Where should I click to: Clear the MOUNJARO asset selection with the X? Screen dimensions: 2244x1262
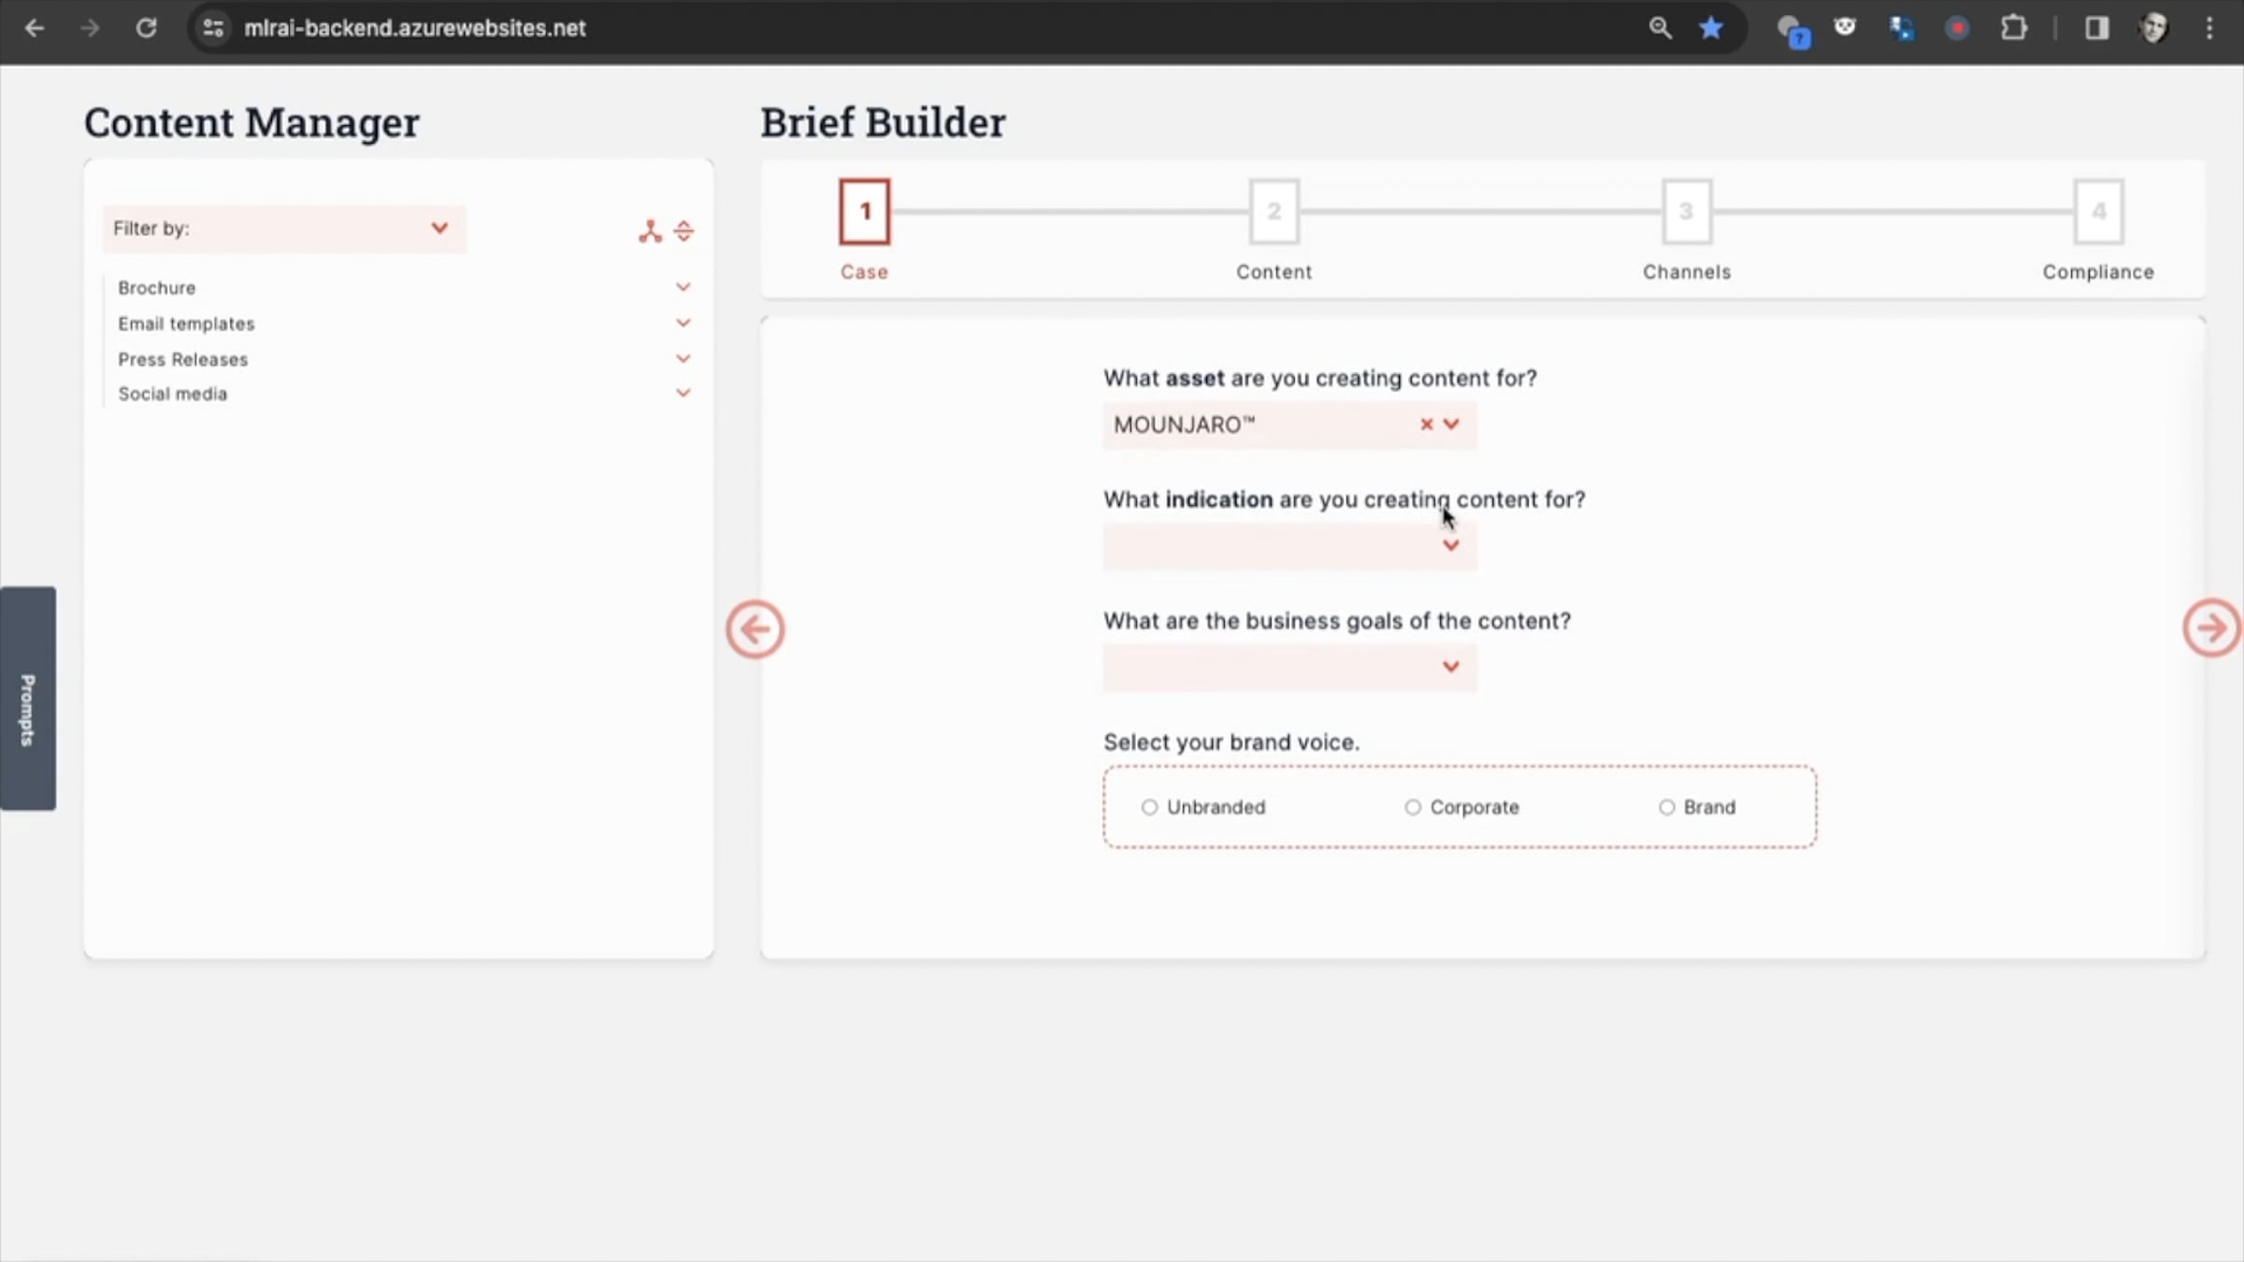click(1426, 424)
